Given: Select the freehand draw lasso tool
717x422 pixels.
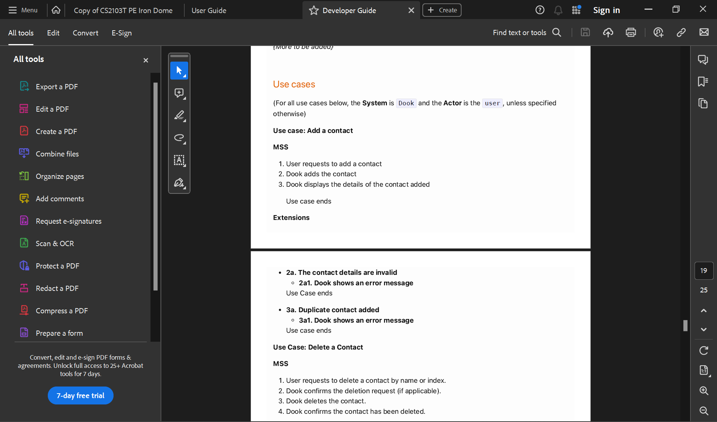Looking at the screenshot, I should [179, 138].
